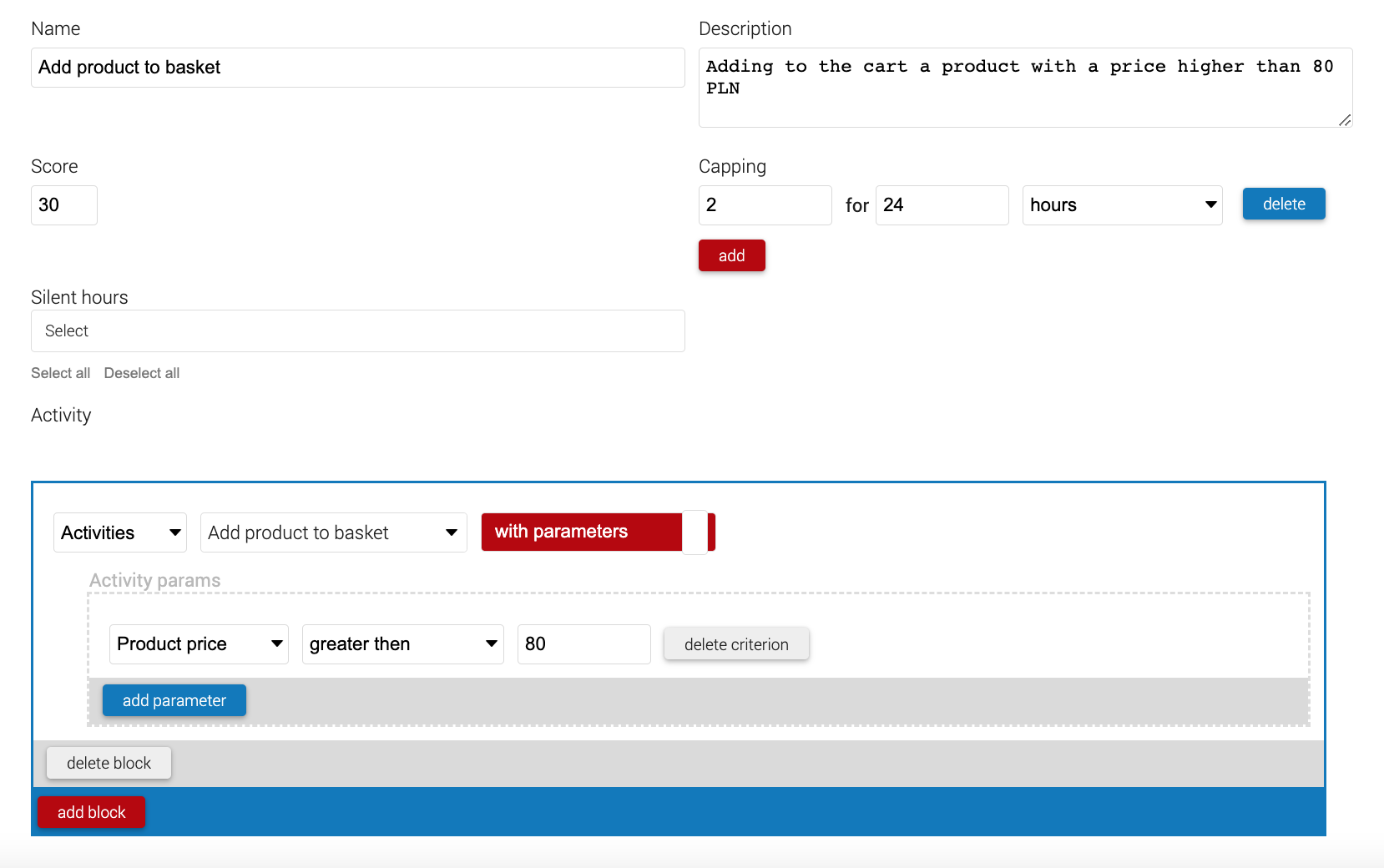Click the 'Select all' link
The height and width of the screenshot is (868, 1384).
[x=61, y=373]
